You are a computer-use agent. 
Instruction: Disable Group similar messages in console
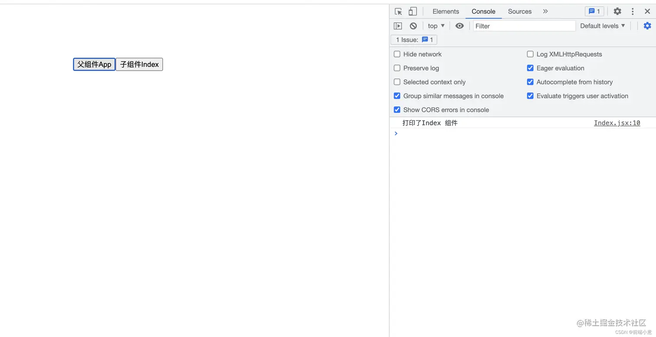click(x=397, y=96)
